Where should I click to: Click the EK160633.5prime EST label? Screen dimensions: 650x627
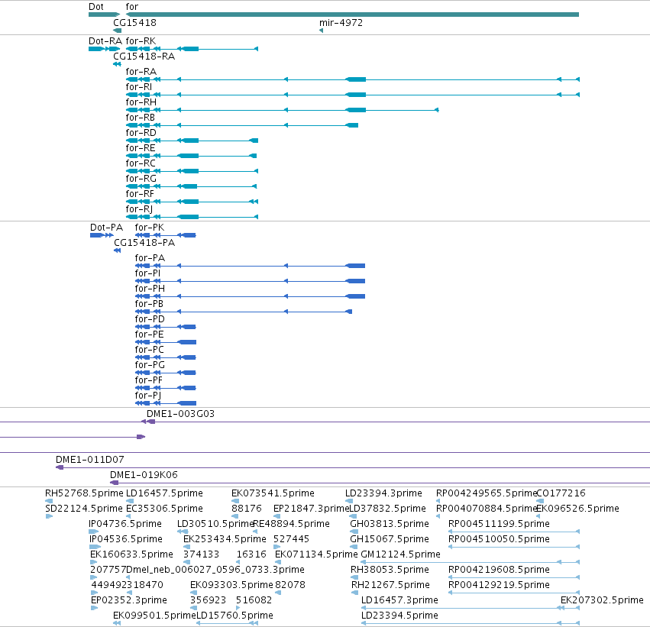[x=131, y=555]
